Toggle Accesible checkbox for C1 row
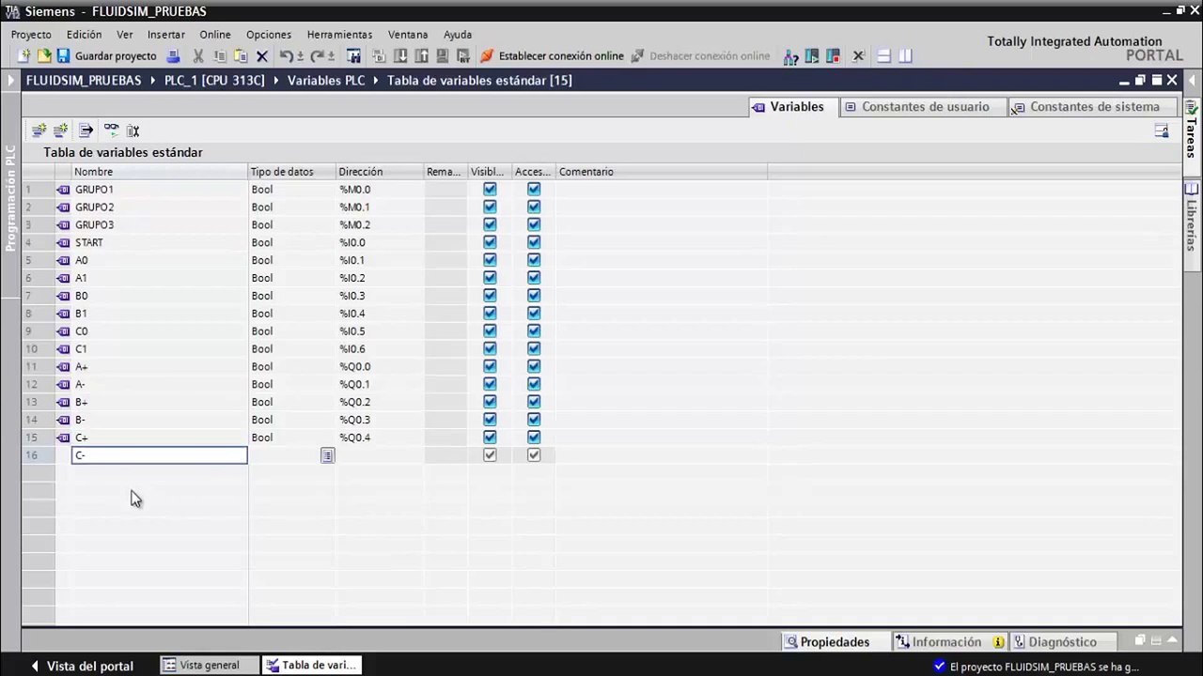 [x=534, y=348]
